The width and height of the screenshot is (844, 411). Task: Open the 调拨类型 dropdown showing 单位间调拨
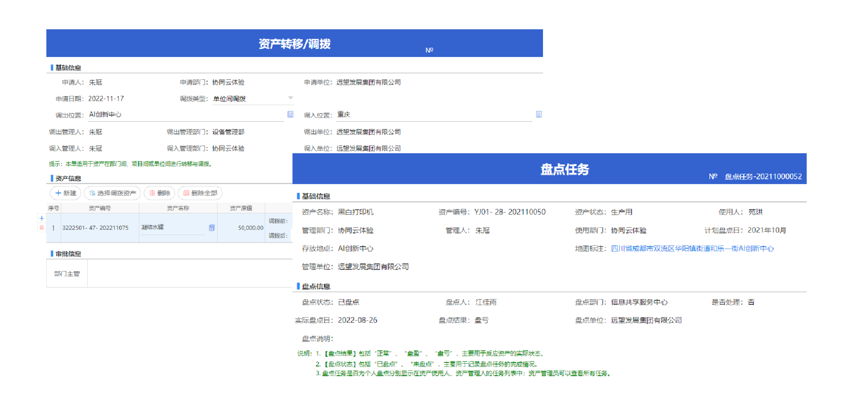point(290,98)
